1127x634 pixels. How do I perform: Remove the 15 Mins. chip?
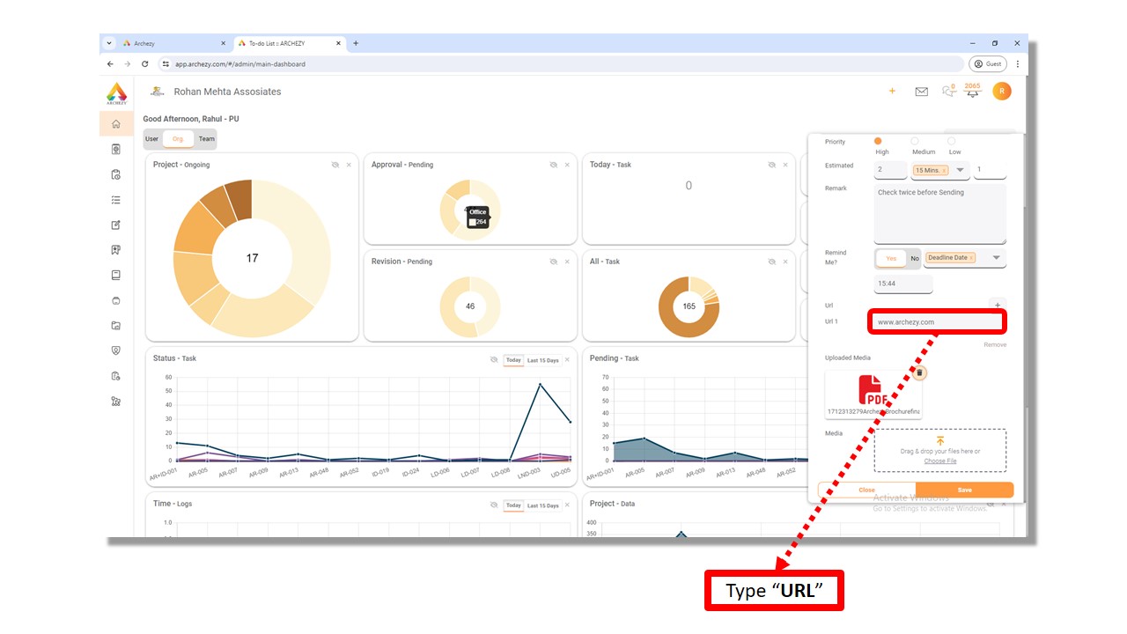(945, 170)
